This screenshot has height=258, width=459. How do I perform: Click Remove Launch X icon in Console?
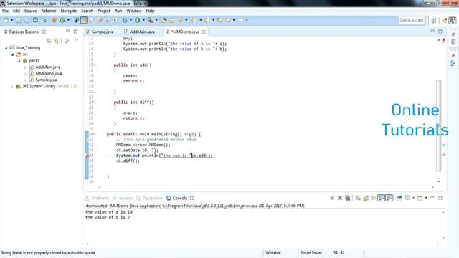(339, 198)
